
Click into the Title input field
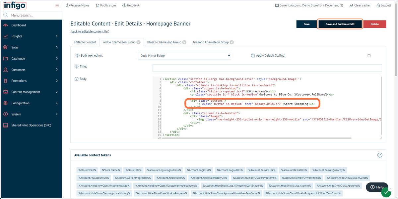coord(267,68)
